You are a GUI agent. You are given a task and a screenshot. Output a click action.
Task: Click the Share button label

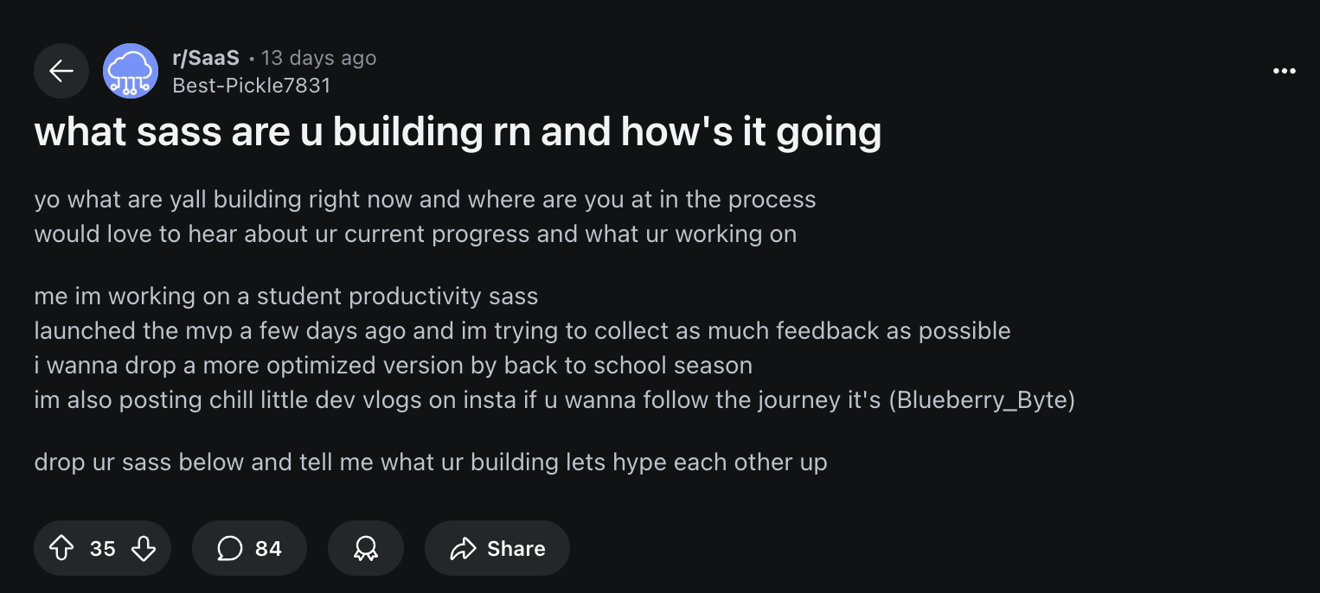coord(516,548)
